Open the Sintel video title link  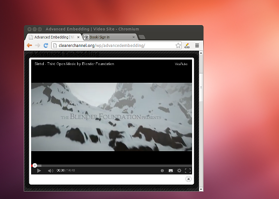74,64
